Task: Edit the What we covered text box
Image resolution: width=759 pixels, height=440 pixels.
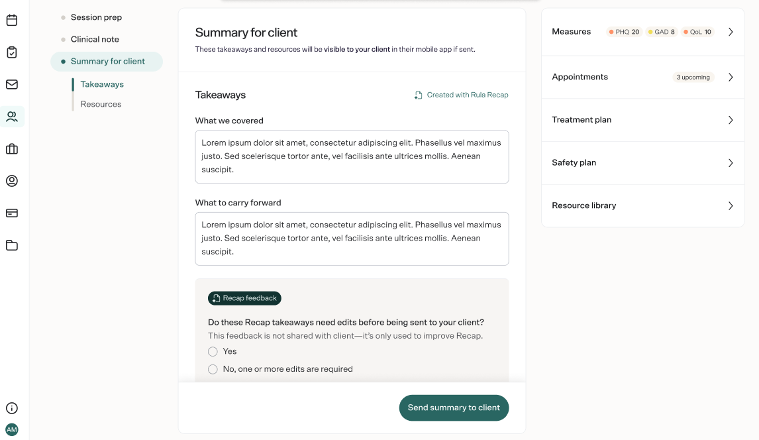Action: pyautogui.click(x=352, y=156)
